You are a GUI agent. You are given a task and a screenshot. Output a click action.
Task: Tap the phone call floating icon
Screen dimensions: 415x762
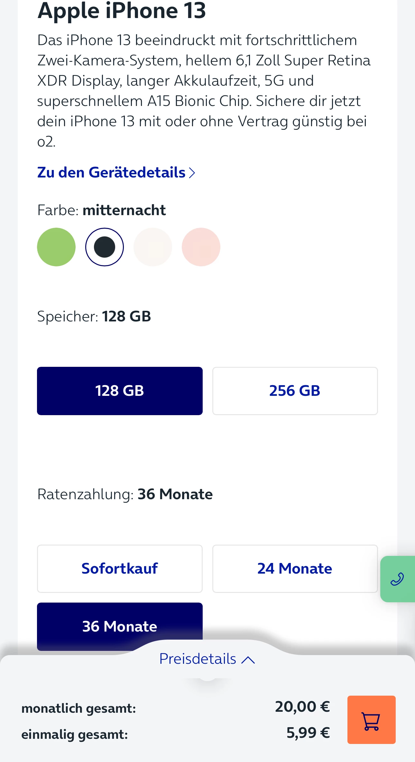(x=397, y=579)
